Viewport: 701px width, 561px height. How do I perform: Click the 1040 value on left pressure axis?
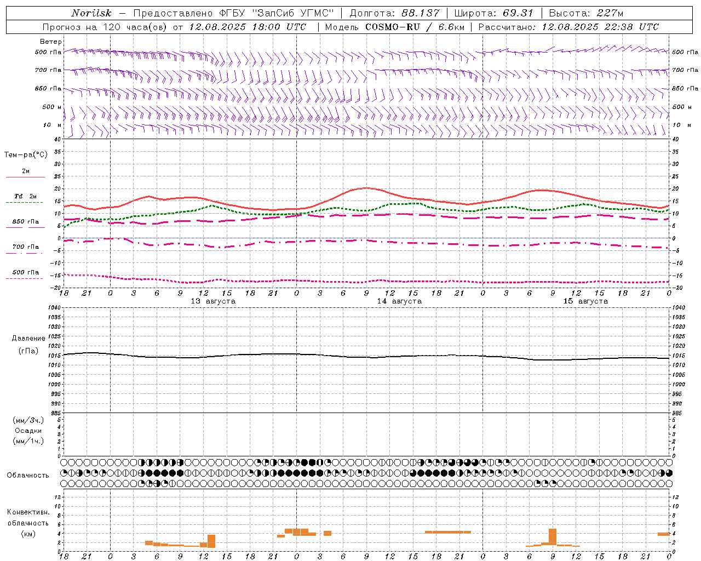click(53, 308)
